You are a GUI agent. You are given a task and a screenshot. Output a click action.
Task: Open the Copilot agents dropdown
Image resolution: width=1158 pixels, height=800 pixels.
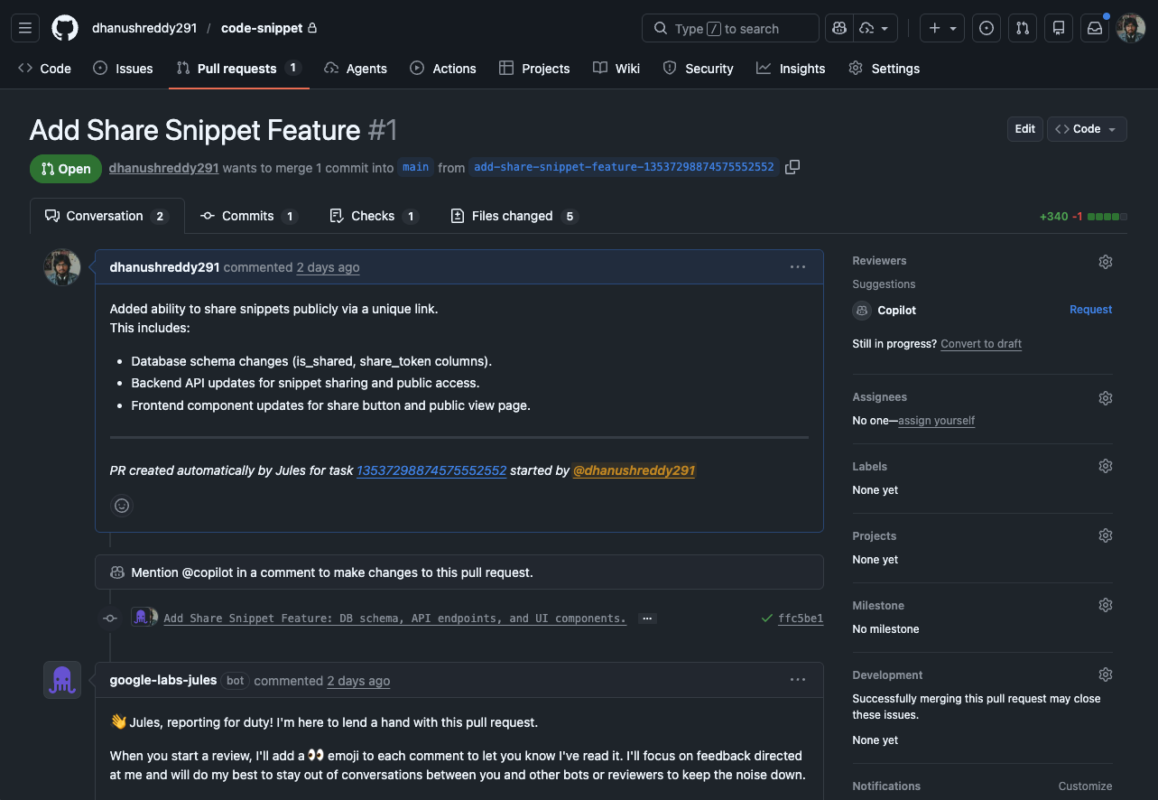pos(875,28)
